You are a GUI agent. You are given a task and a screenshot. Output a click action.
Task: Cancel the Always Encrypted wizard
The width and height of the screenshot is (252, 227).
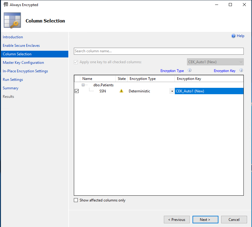pyautogui.click(x=234, y=219)
